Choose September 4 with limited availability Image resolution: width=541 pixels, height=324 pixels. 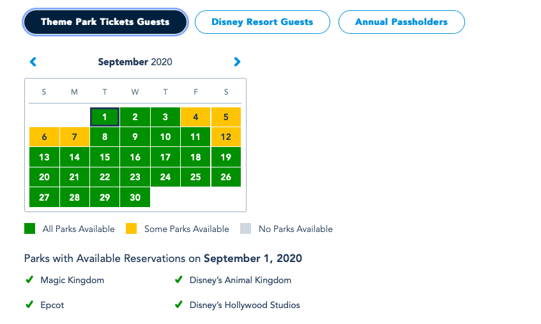point(195,117)
